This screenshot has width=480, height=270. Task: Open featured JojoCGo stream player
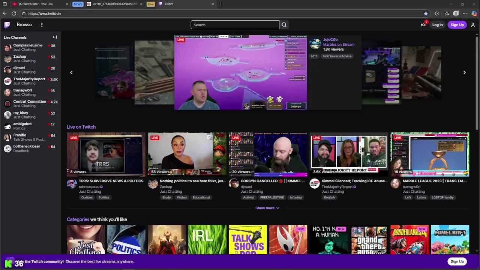click(x=240, y=72)
